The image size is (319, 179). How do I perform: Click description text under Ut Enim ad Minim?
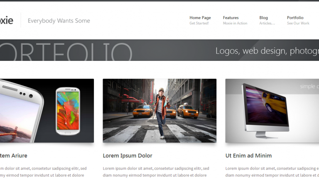pyautogui.click(x=272, y=172)
